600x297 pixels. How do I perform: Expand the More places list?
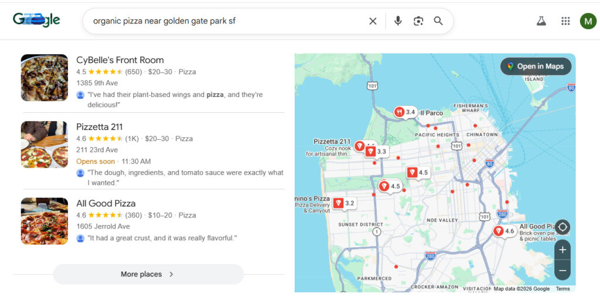pos(148,274)
